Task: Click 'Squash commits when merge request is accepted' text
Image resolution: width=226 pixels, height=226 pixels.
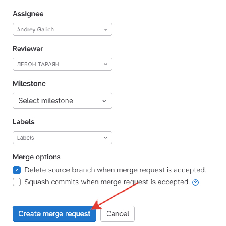Action: coord(107,182)
